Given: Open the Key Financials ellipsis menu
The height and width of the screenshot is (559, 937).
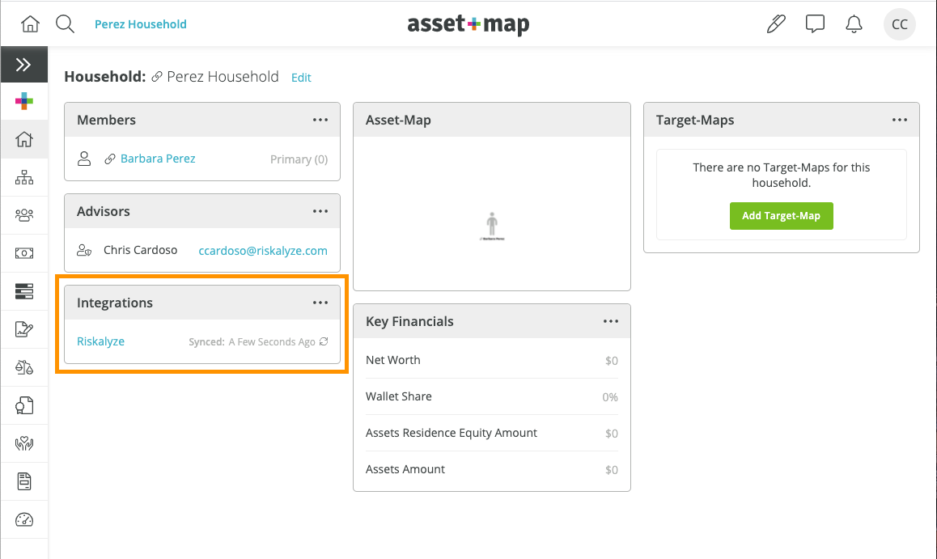Looking at the screenshot, I should point(611,321).
